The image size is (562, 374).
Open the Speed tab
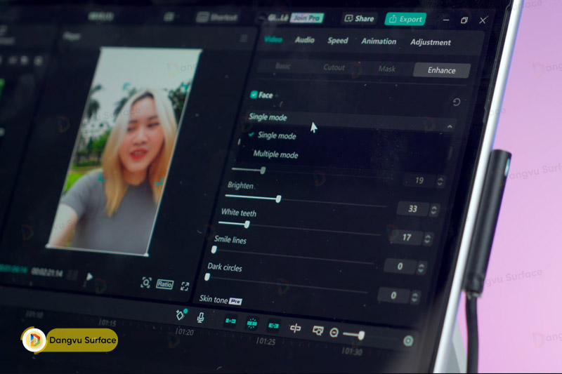point(338,41)
